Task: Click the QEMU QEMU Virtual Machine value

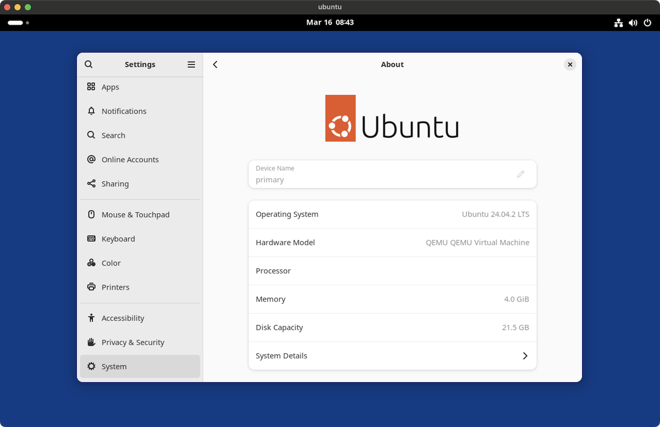Action: pos(477,243)
